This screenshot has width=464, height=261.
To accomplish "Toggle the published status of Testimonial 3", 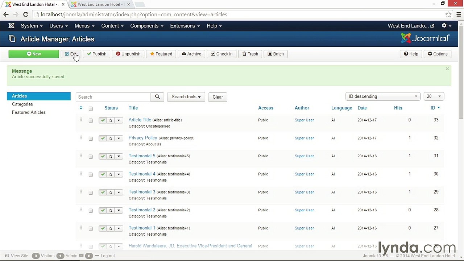I will coord(103,192).
